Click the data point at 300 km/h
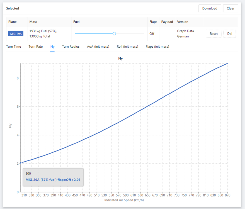Screen dimensions: 245x209 21,163
